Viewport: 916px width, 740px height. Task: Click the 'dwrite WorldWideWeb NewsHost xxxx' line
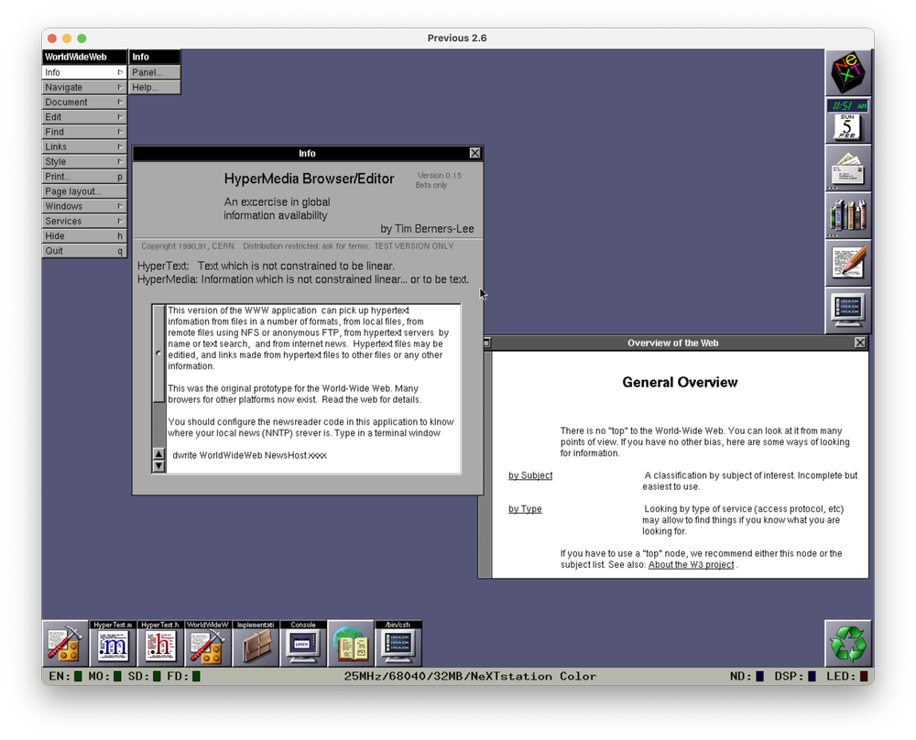pos(249,455)
